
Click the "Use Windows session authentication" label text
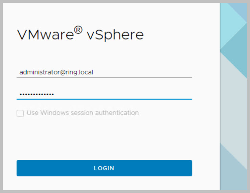(x=83, y=113)
